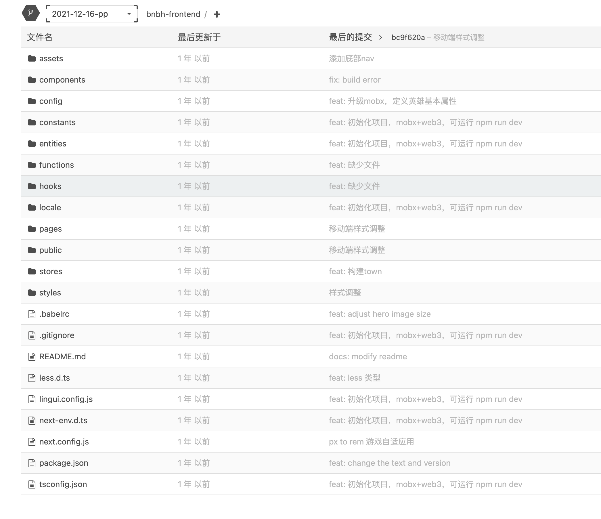
Task: Click the tsconfig.json file icon
Action: pos(32,484)
